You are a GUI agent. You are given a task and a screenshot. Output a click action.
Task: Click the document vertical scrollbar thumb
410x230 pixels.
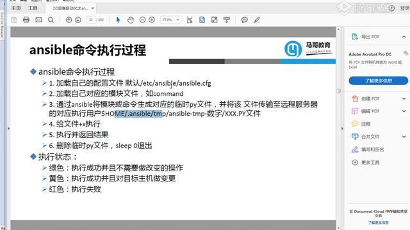click(x=338, y=91)
